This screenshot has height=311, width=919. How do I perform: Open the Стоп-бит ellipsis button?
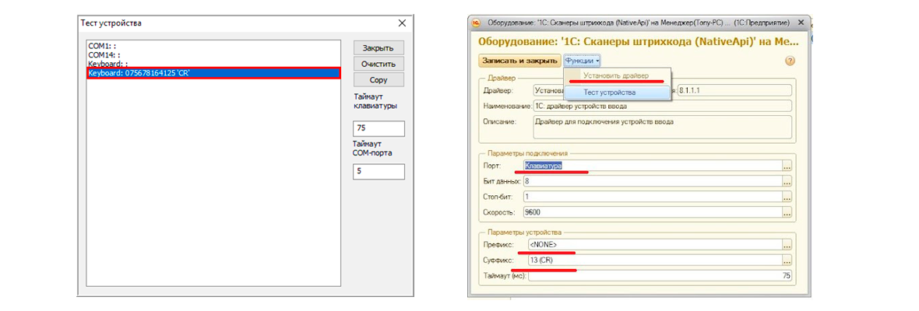click(787, 197)
